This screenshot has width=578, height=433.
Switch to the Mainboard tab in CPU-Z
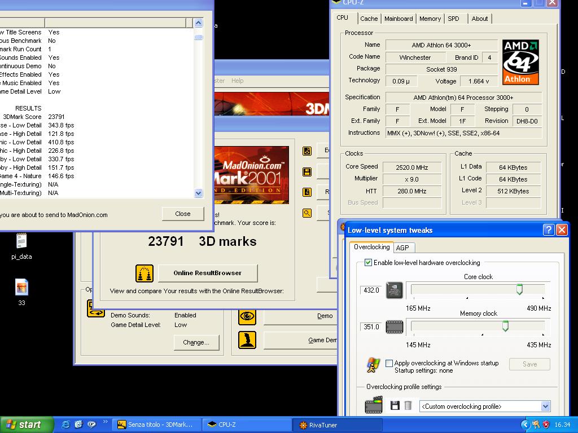[399, 19]
